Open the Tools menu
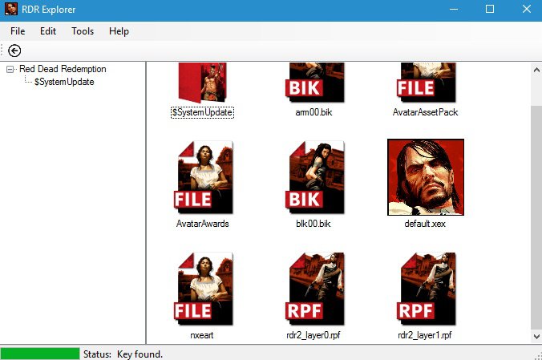Image resolution: width=542 pixels, height=360 pixels. tap(83, 31)
